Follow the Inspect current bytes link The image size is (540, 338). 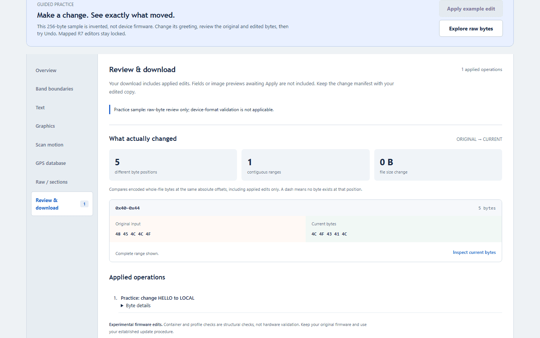coord(474,252)
